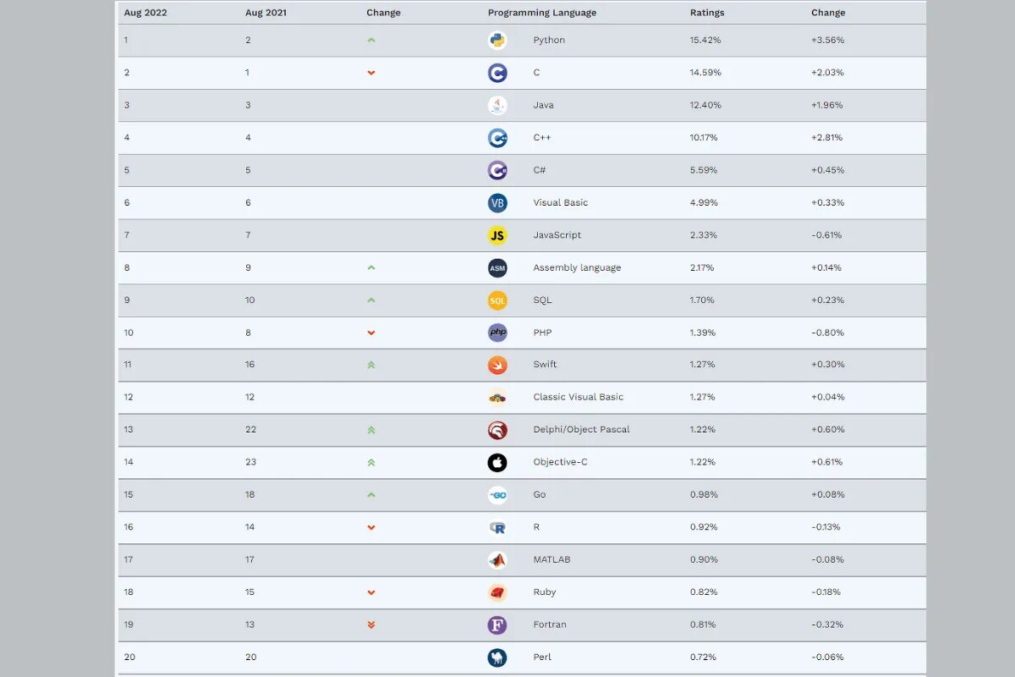Click the Ratings column header
Viewport: 1015px width, 677px height.
pyautogui.click(x=707, y=13)
